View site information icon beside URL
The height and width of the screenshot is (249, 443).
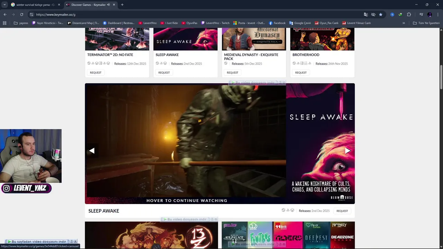(31, 15)
